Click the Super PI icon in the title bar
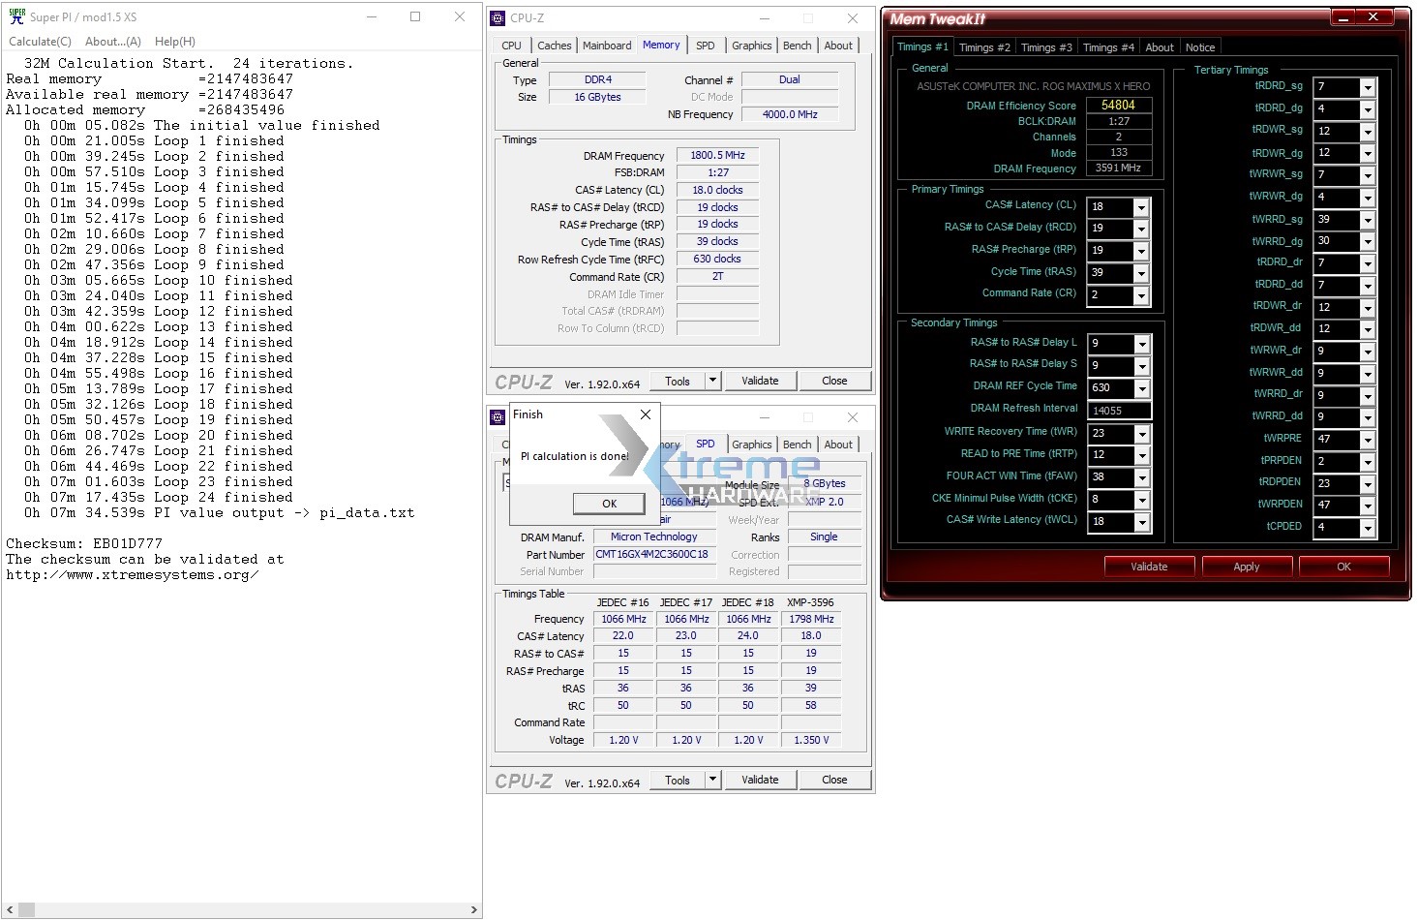The image size is (1418, 920). click(15, 16)
